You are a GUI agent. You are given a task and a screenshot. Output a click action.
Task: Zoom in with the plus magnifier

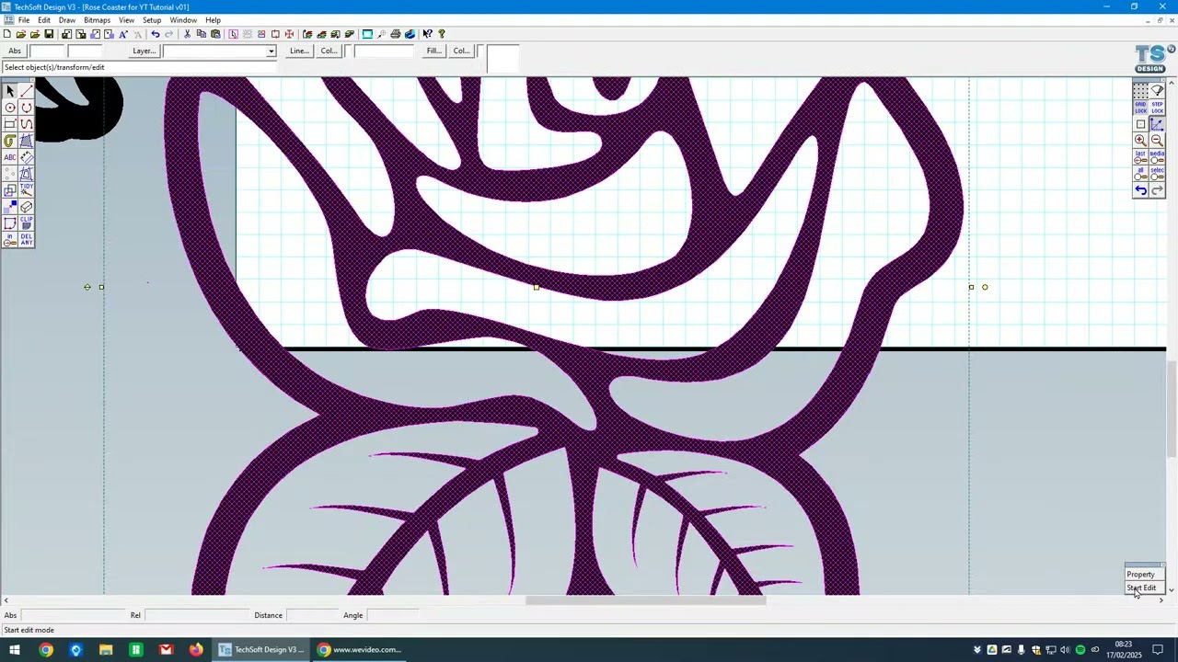(x=1140, y=140)
